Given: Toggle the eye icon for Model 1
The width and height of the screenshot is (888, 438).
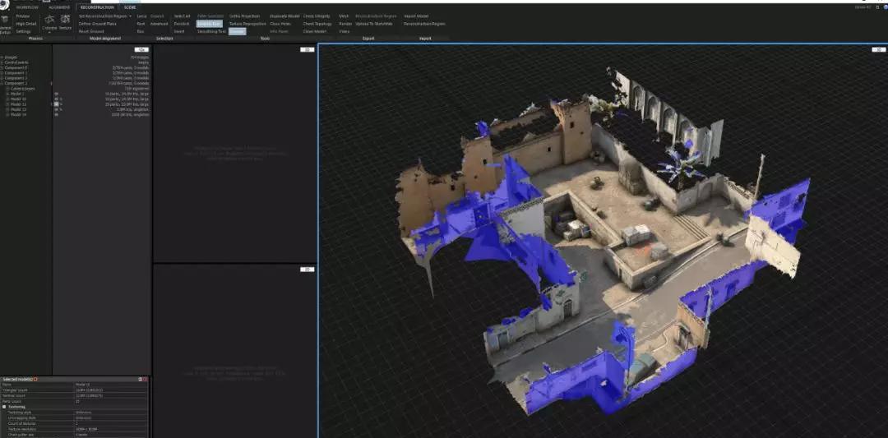Looking at the screenshot, I should pyautogui.click(x=56, y=94).
